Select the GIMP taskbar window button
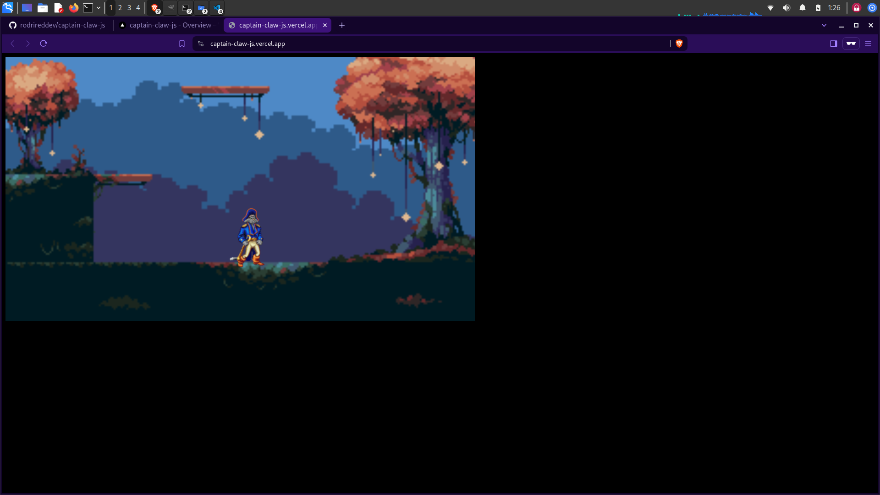Screen dimensions: 880x495 [x=170, y=8]
